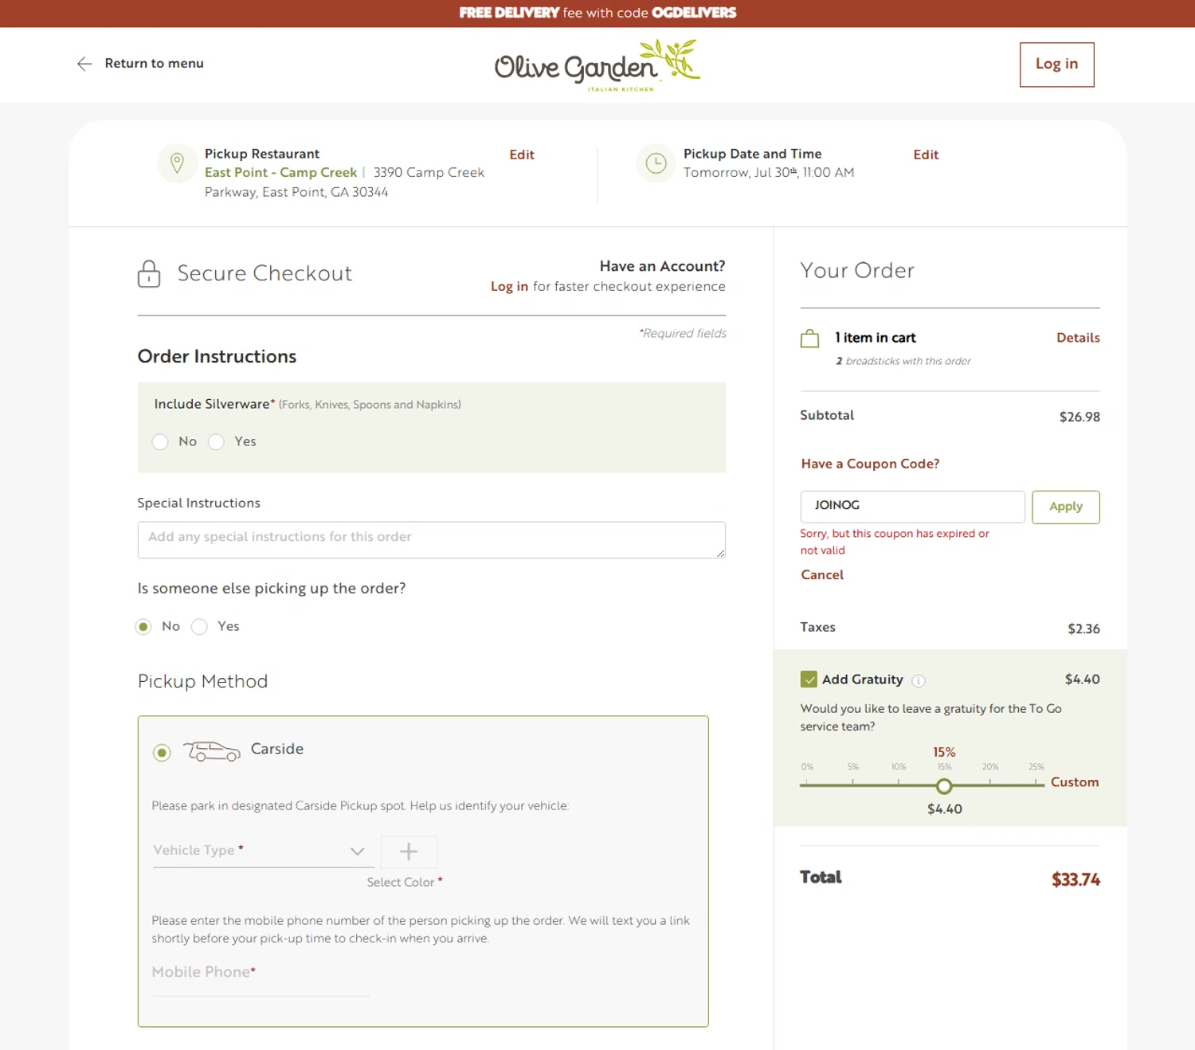Apply the coupon code
Screen dimensions: 1195x1050
[x=1065, y=507]
